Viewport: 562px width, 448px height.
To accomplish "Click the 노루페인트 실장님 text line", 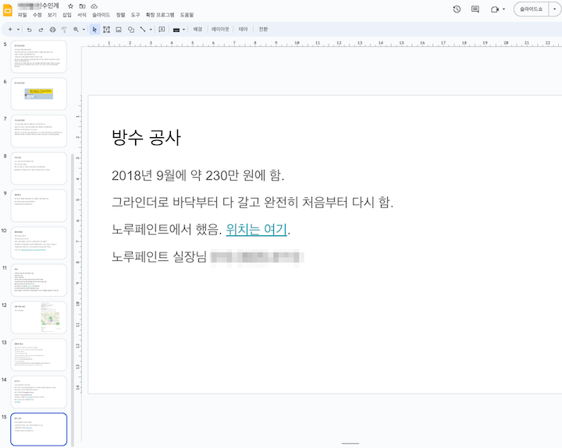I will tap(159, 256).
